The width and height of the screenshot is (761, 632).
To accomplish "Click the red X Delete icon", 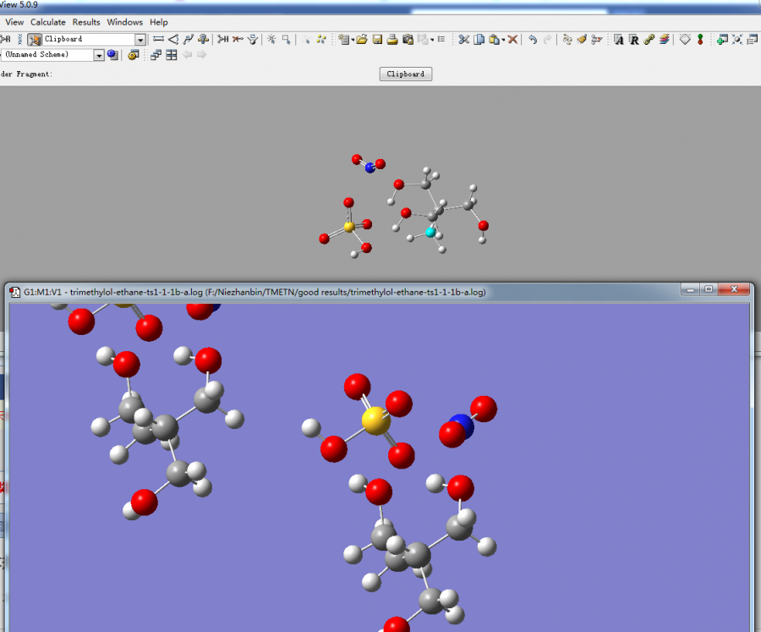I will [x=512, y=39].
